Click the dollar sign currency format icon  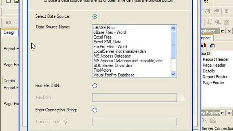226,11
